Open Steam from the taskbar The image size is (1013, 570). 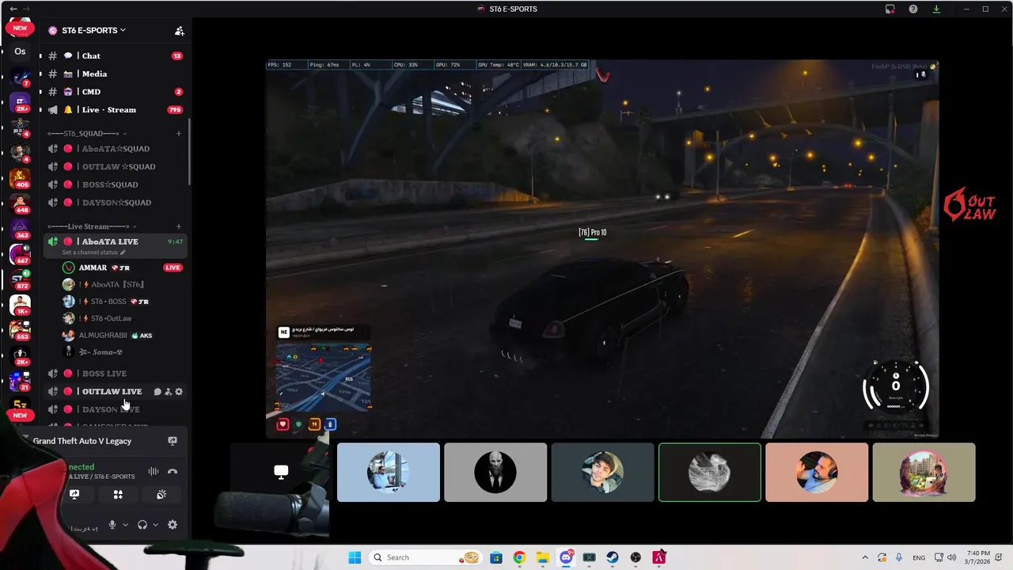[613, 557]
